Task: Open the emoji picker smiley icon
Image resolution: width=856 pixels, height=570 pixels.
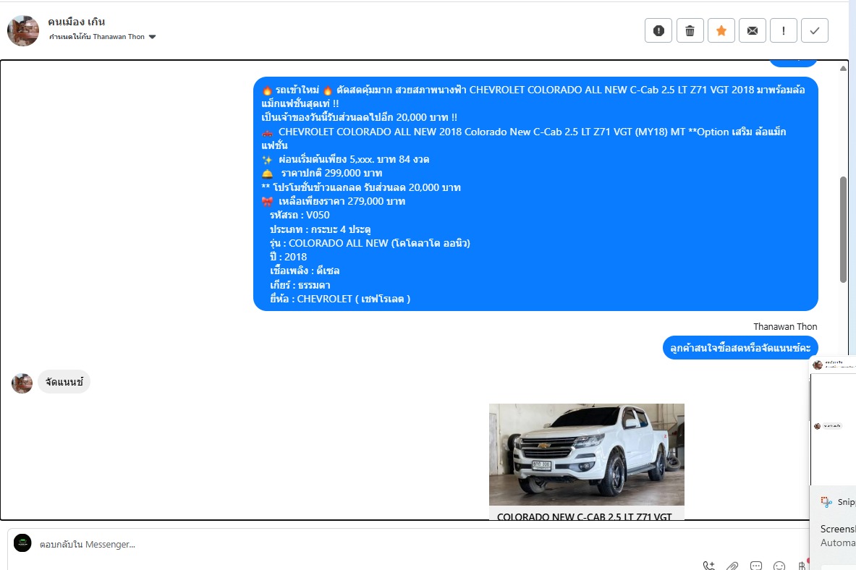Action: pos(779,566)
